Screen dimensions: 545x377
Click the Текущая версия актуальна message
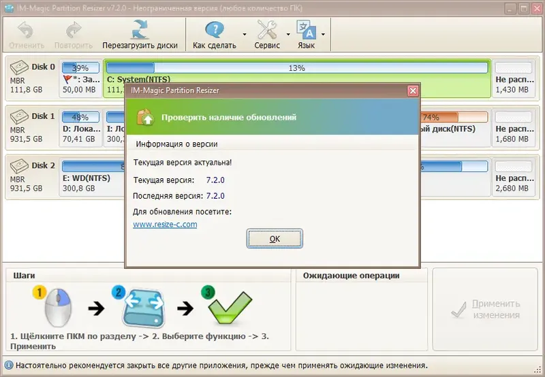(x=183, y=162)
